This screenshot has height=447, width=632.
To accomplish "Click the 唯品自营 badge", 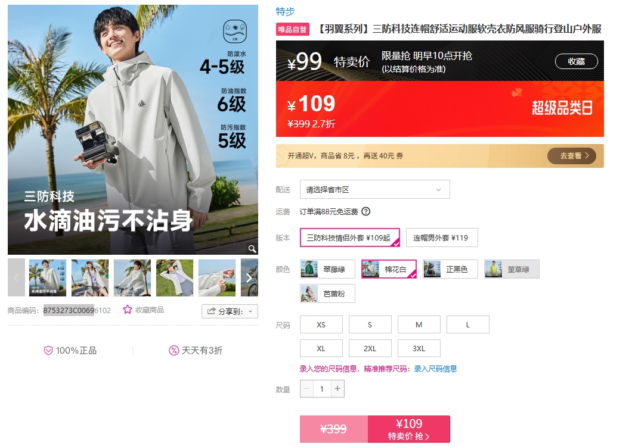I will (293, 29).
